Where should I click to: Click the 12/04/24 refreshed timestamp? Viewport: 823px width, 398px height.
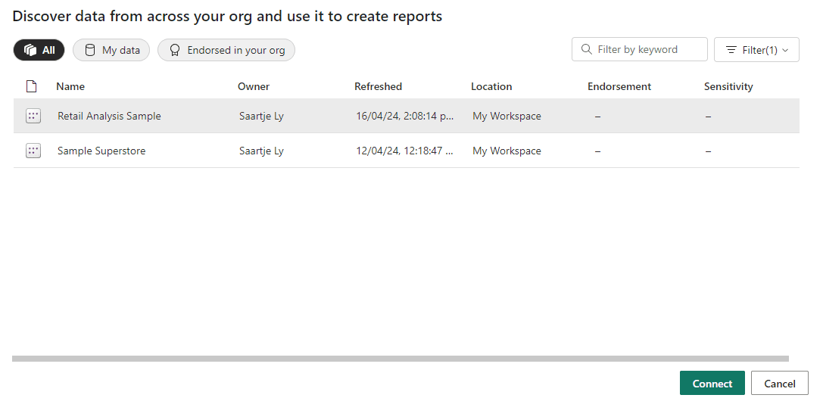[404, 151]
